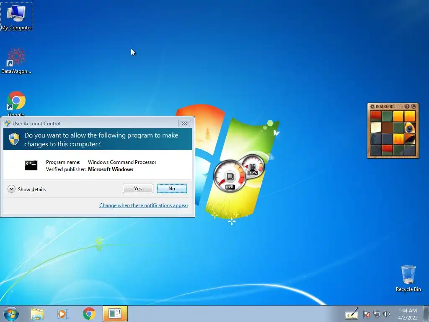429x322 pixels.
Task: Select the DataWagon desktop shortcut
Action: 16,61
